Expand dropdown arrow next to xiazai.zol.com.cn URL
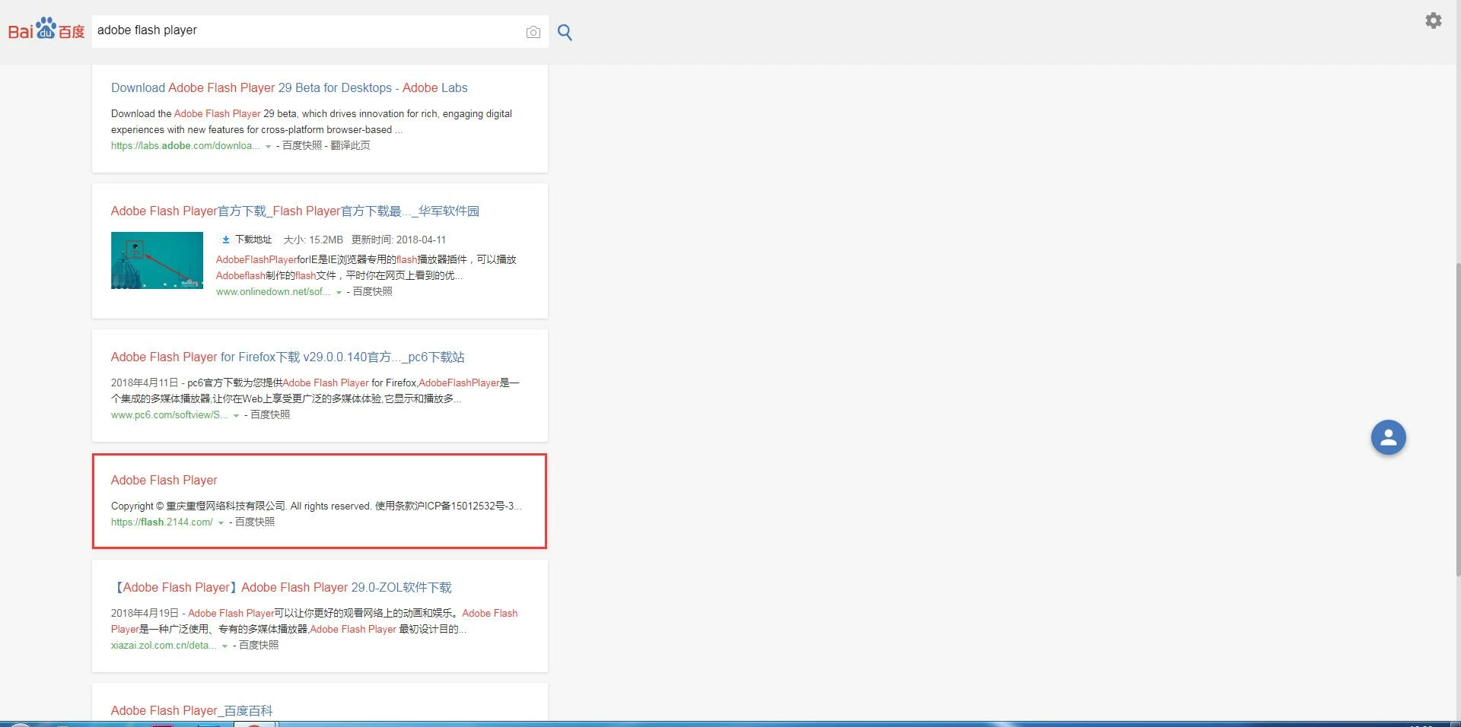The image size is (1461, 727). tap(224, 646)
